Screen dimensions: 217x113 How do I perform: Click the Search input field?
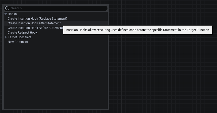coord(56,8)
